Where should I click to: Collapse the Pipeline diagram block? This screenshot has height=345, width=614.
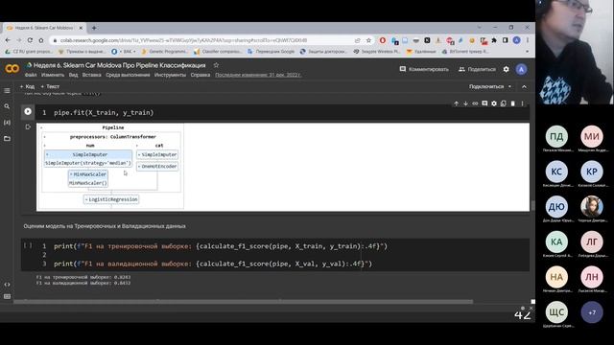pyautogui.click(x=41, y=127)
